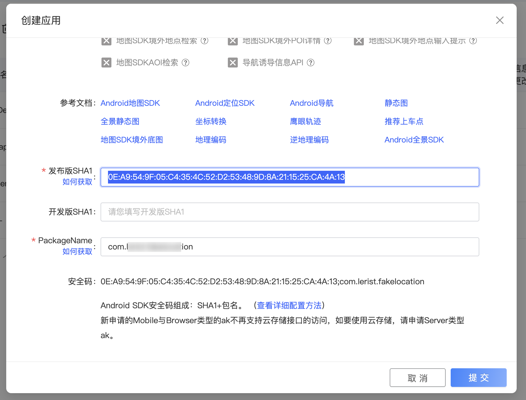Open help icon for 导航诱导信息API
This screenshot has height=400, width=526.
pyautogui.click(x=311, y=63)
